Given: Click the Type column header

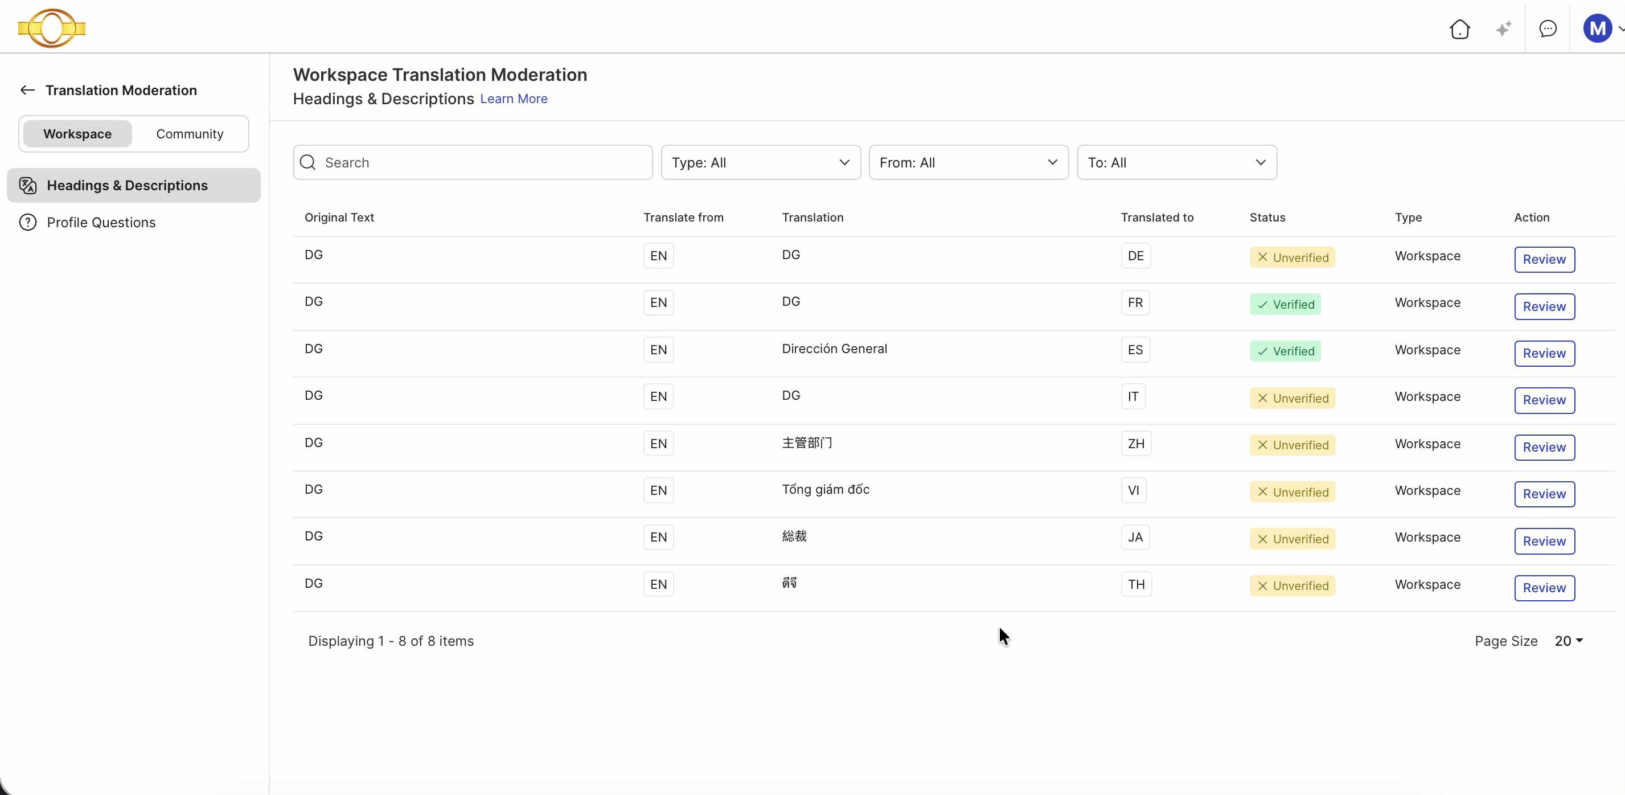Looking at the screenshot, I should click(1408, 218).
